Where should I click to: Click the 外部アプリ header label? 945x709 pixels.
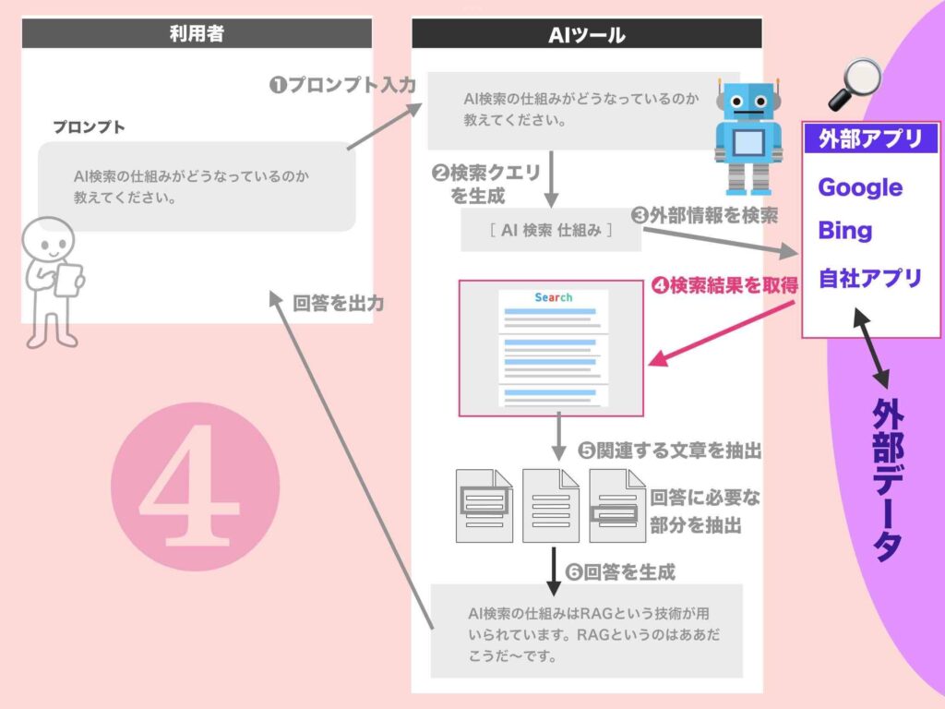[871, 138]
